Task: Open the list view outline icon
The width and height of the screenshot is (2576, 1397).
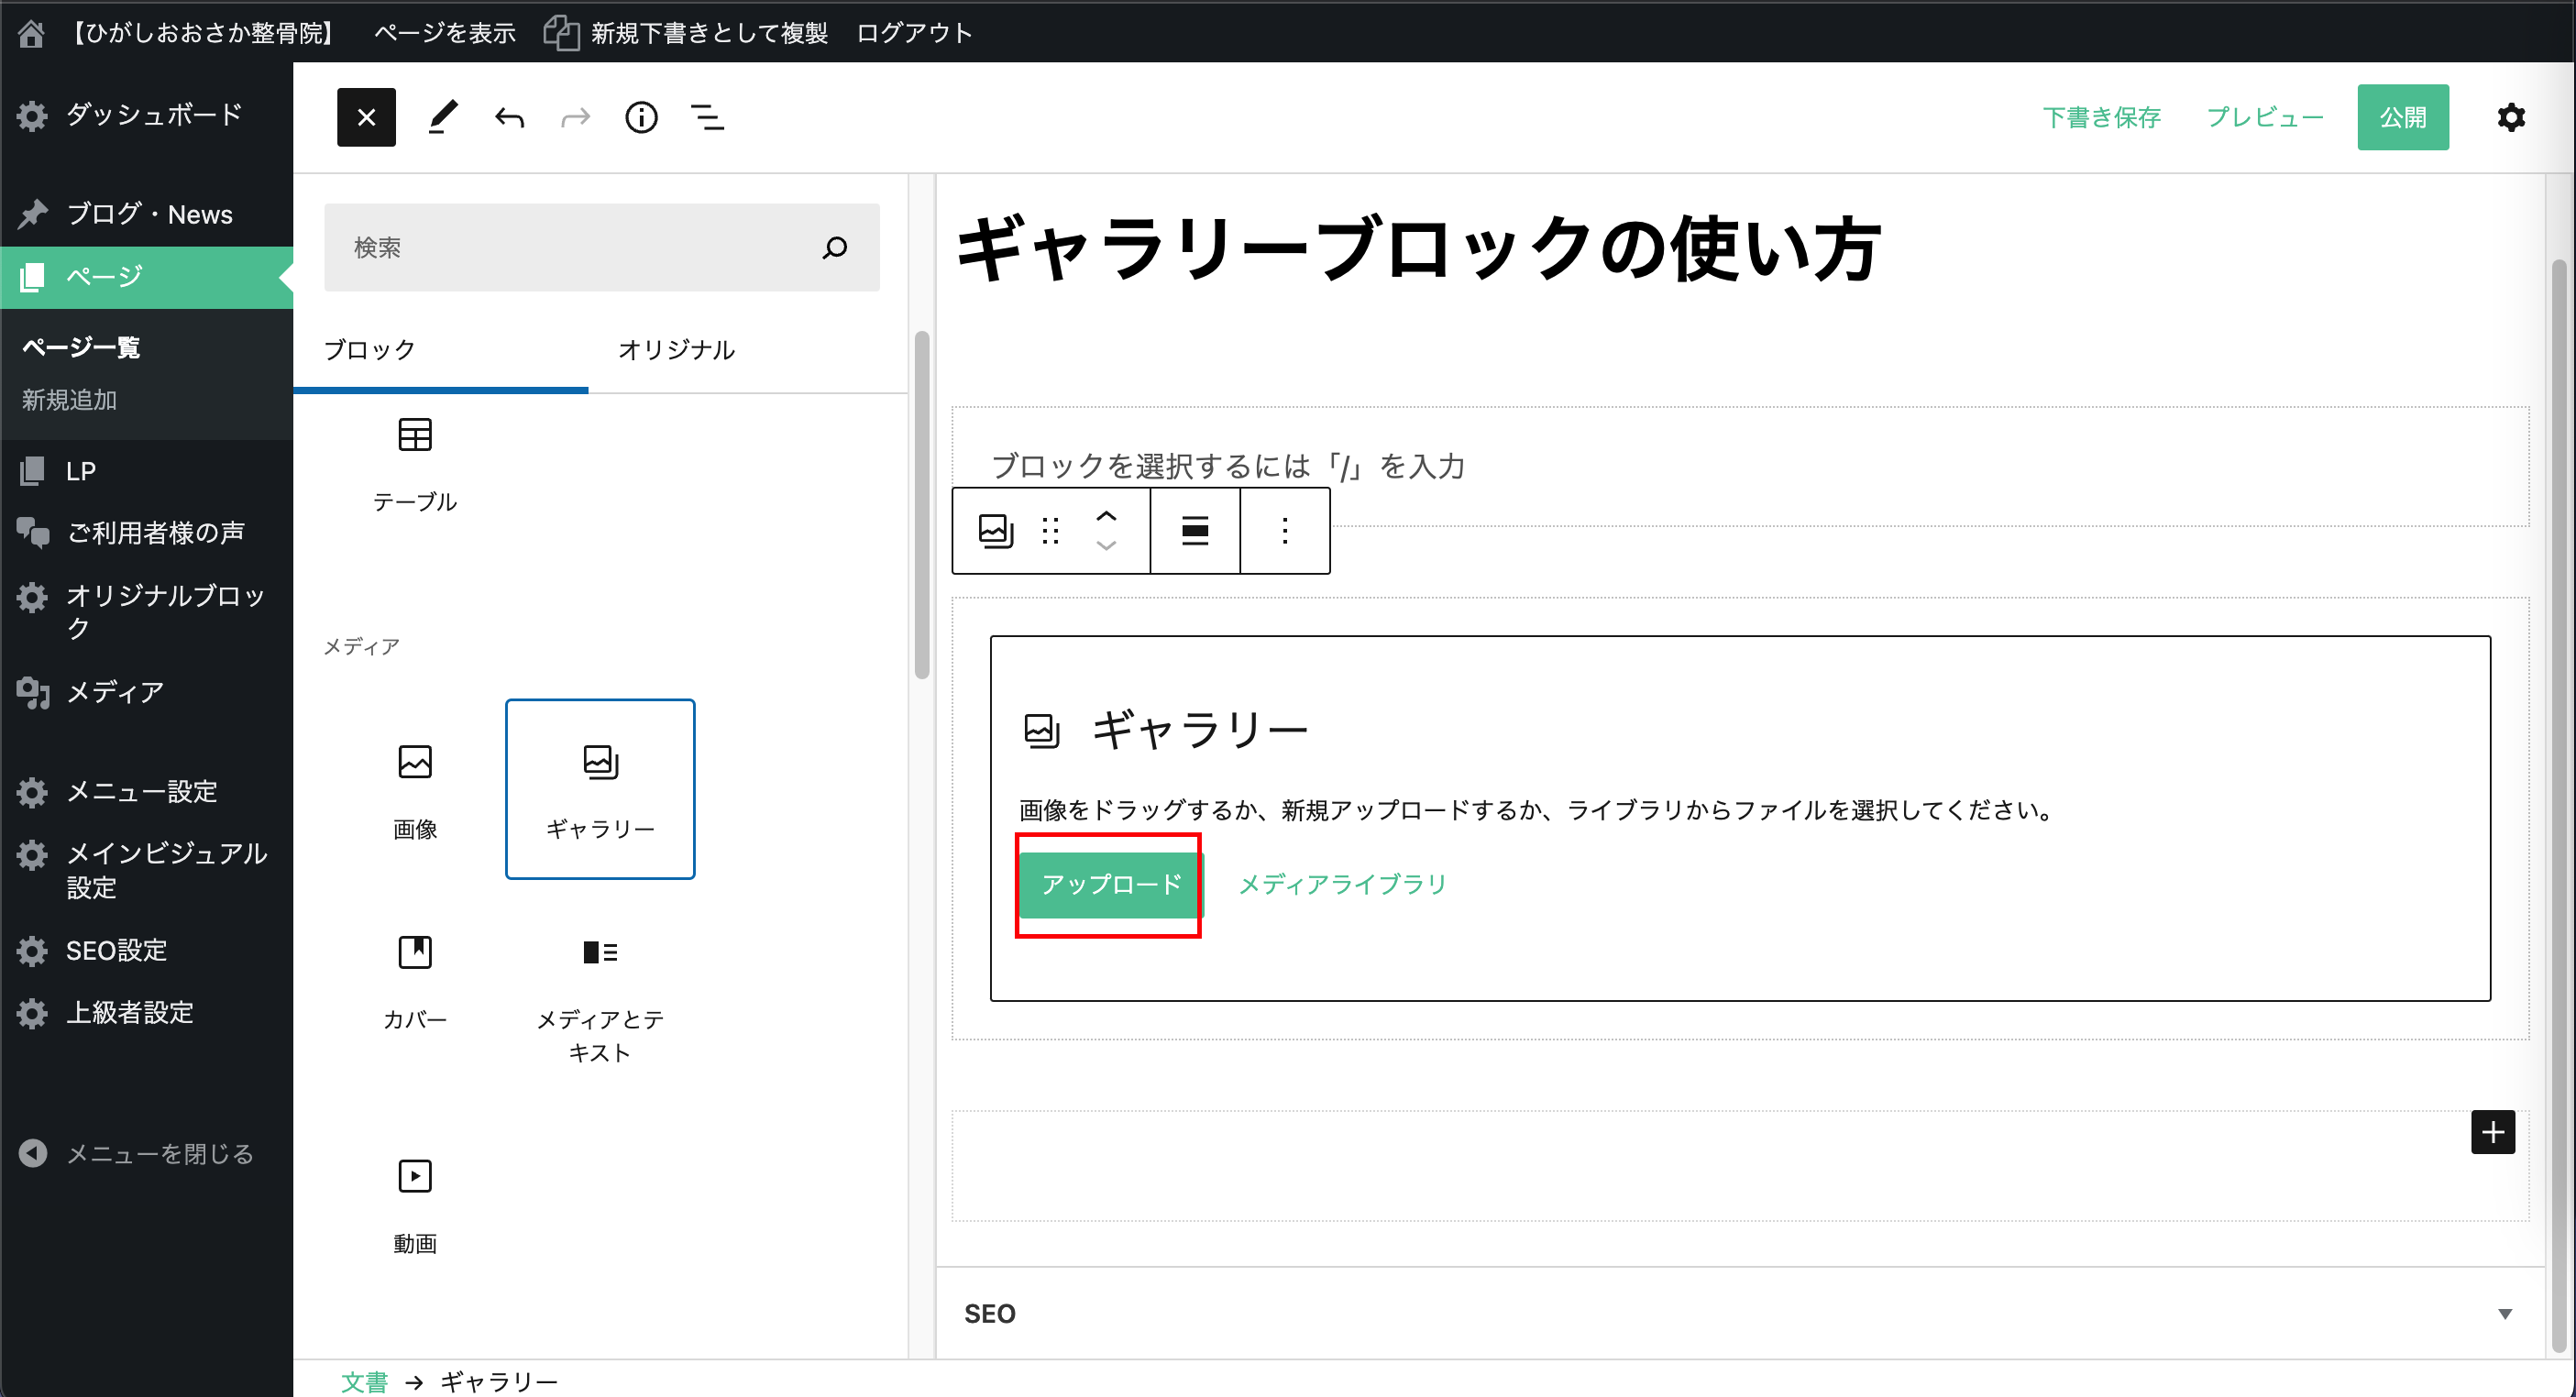Action: click(707, 118)
